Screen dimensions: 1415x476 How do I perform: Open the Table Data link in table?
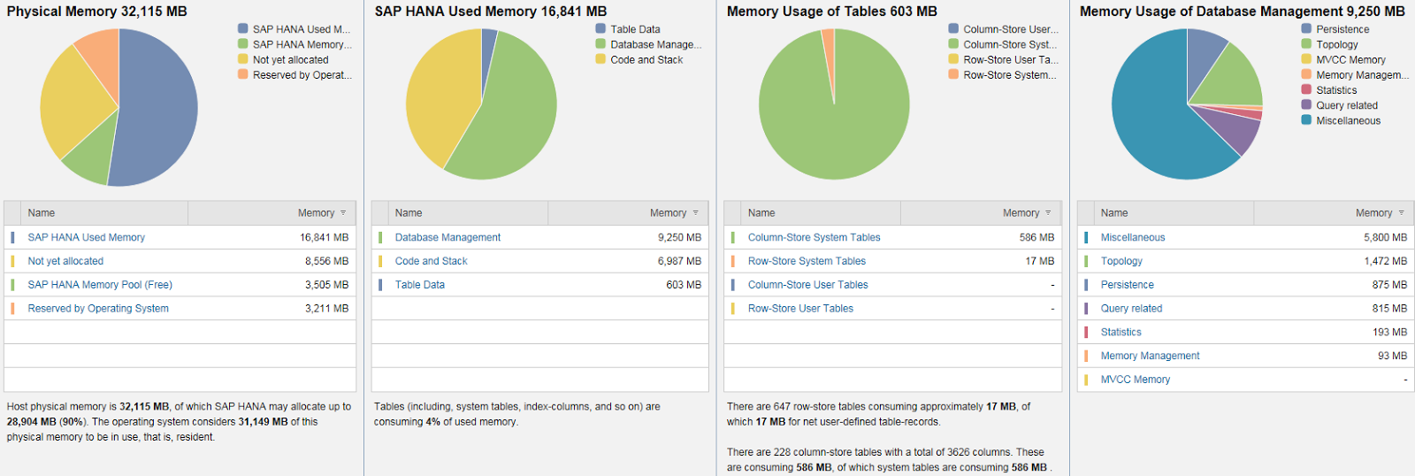pos(420,285)
